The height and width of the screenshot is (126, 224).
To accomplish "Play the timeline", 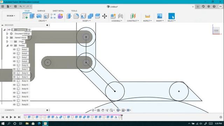I will (x=11, y=117).
